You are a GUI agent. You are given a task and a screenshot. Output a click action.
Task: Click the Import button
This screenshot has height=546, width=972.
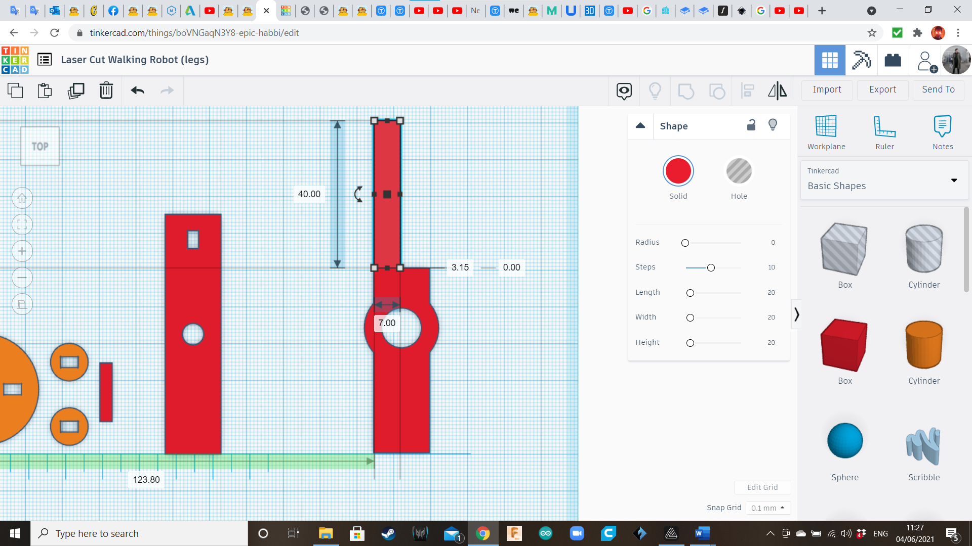tap(827, 89)
